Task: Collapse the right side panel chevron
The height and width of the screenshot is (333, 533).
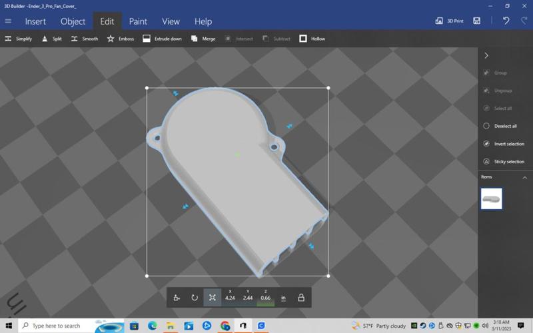Action: pos(486,55)
